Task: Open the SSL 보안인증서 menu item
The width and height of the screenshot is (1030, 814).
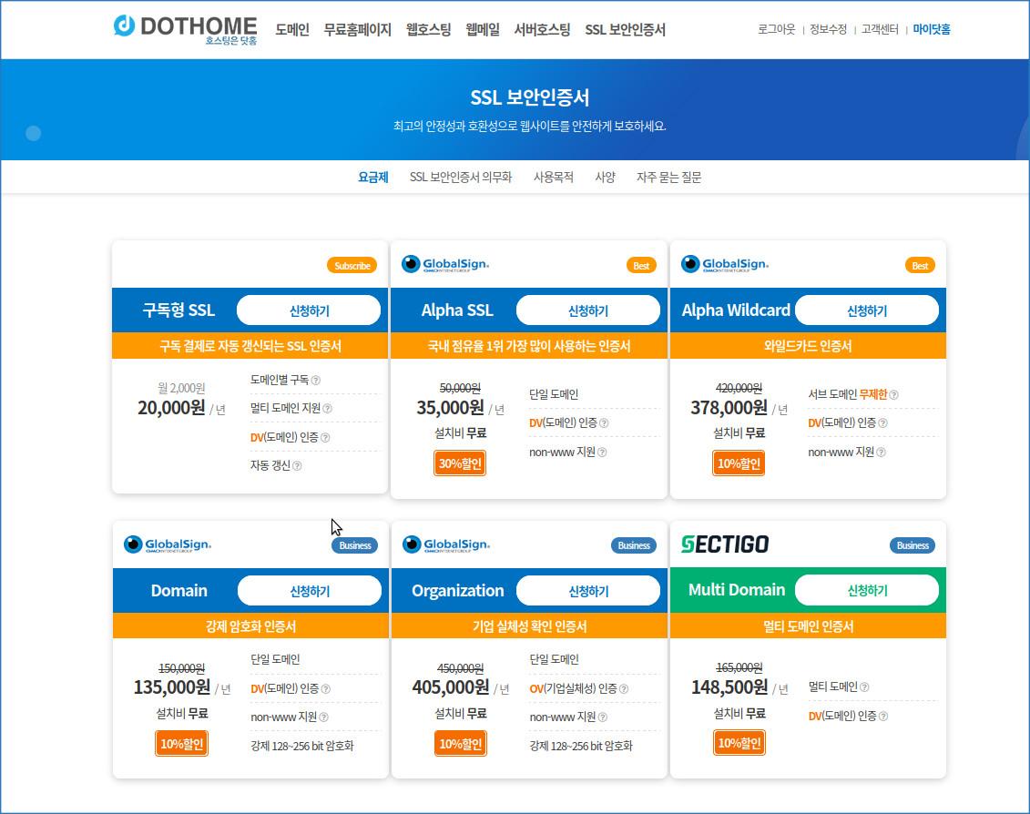Action: coord(626,29)
